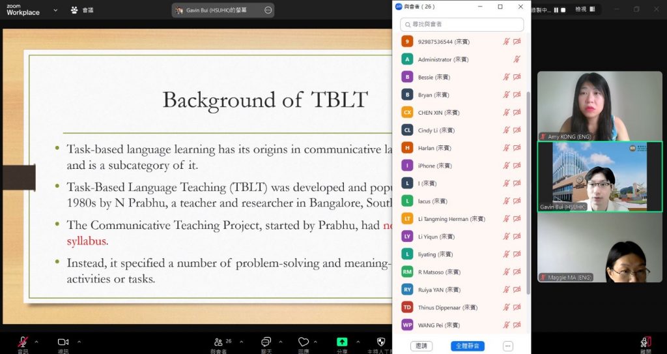The image size is (667, 354).
Task: Click the WP avatar for WANG Pei
Action: coord(407,325)
